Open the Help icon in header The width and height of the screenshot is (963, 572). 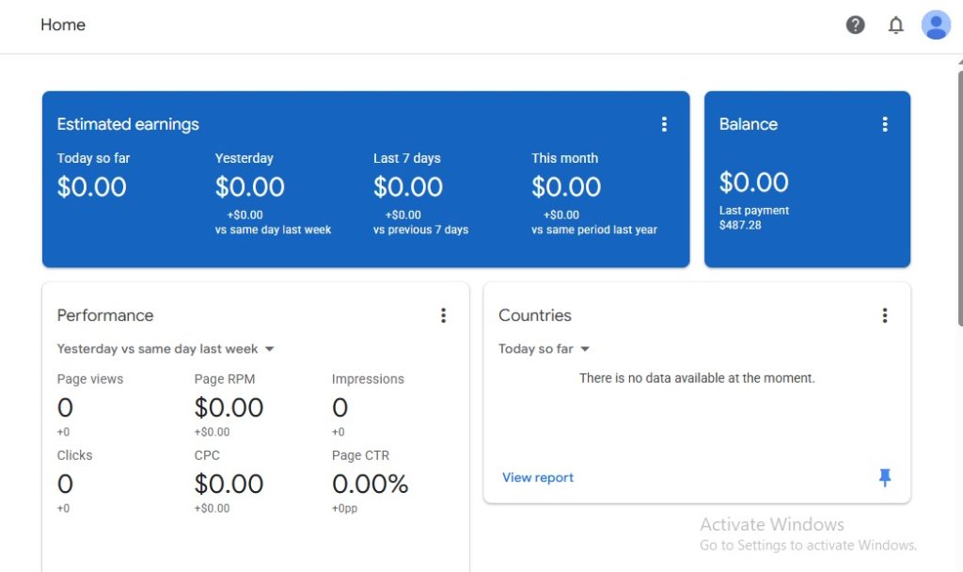(x=855, y=25)
